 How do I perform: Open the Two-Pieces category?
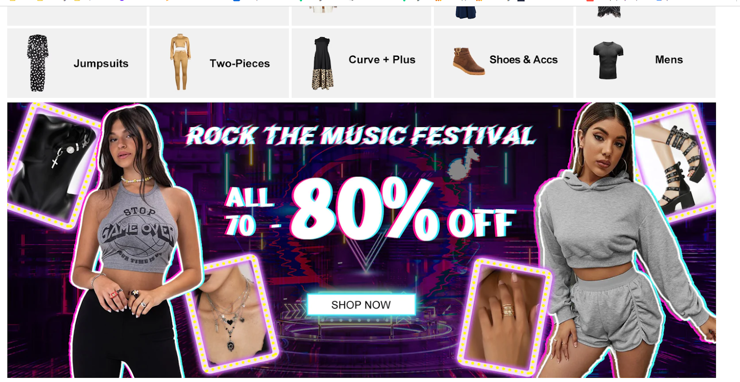(240, 64)
